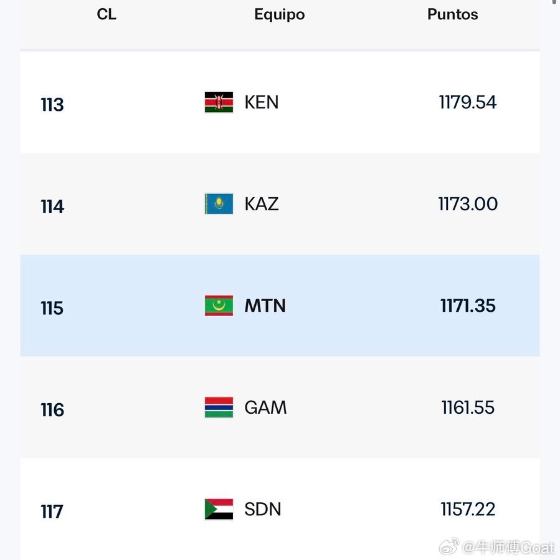Click the Gambia flag icon
This screenshot has width=560, height=560.
[219, 408]
